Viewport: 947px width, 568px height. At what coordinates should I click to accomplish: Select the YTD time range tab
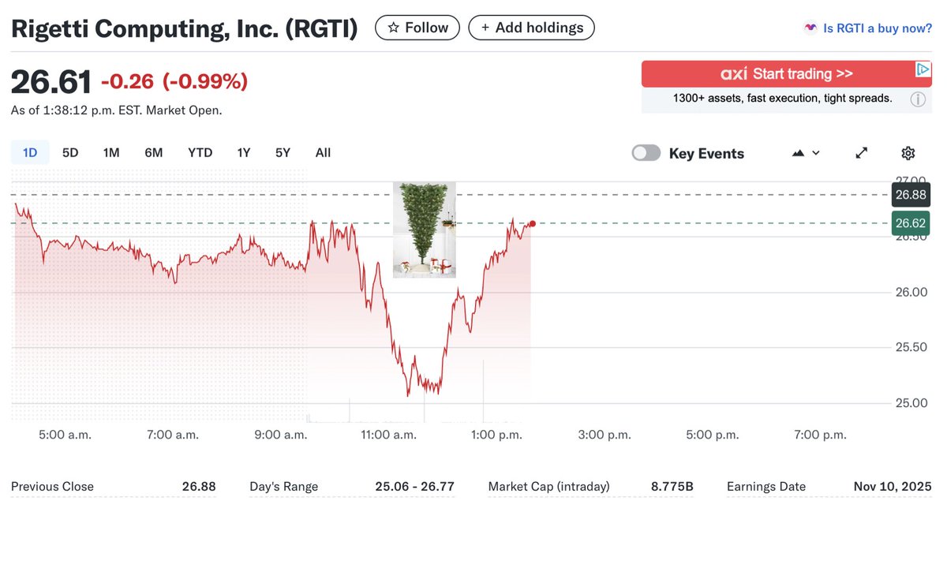click(x=200, y=152)
